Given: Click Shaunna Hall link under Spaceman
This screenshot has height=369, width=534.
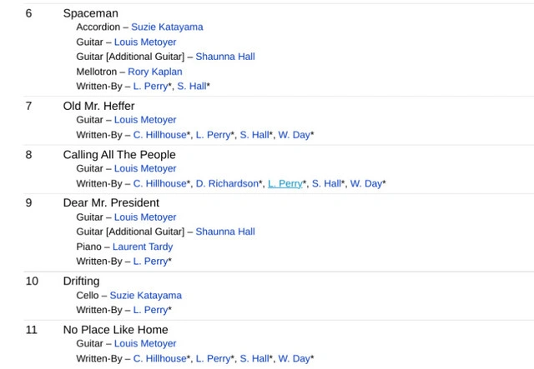Looking at the screenshot, I should [x=225, y=57].
